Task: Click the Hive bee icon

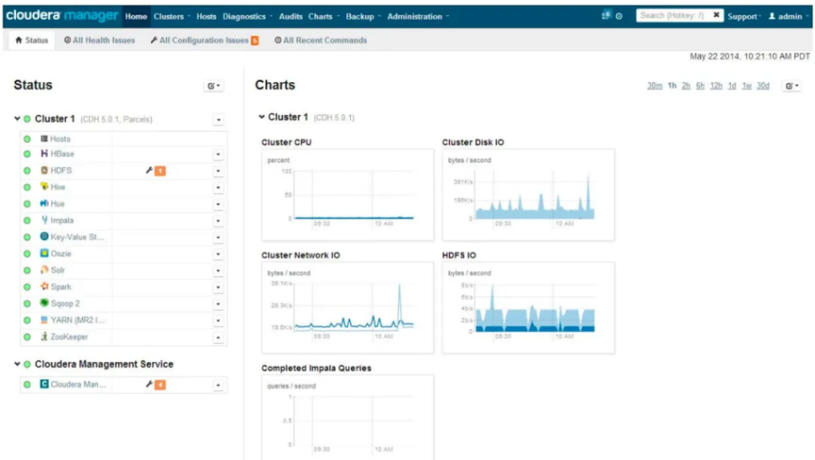Action: 44,187
